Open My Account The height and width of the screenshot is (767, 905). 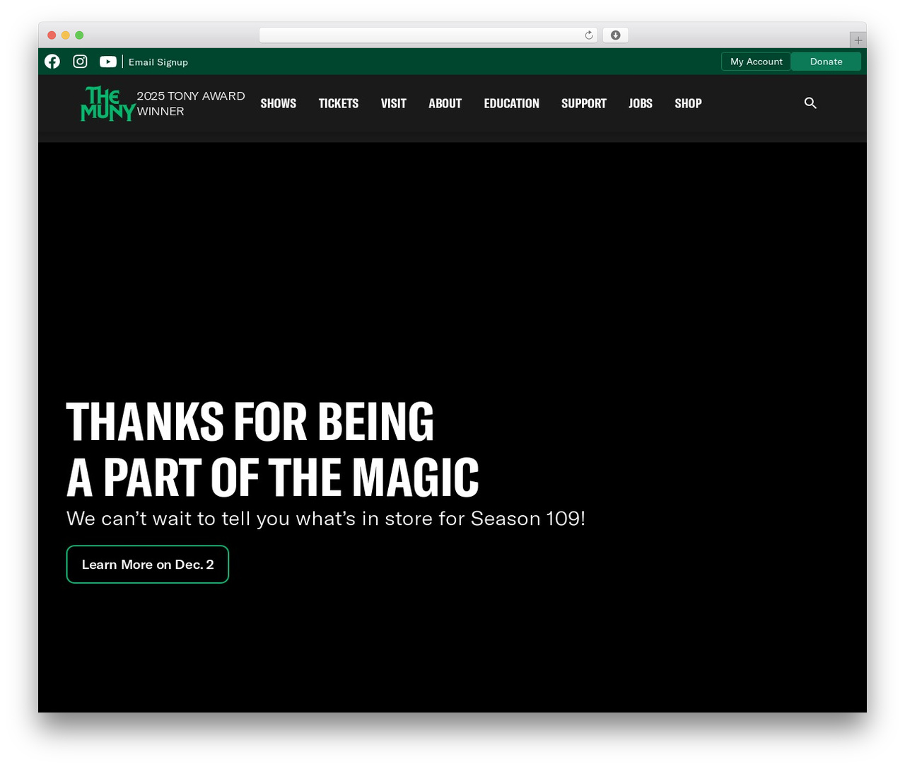coord(756,62)
